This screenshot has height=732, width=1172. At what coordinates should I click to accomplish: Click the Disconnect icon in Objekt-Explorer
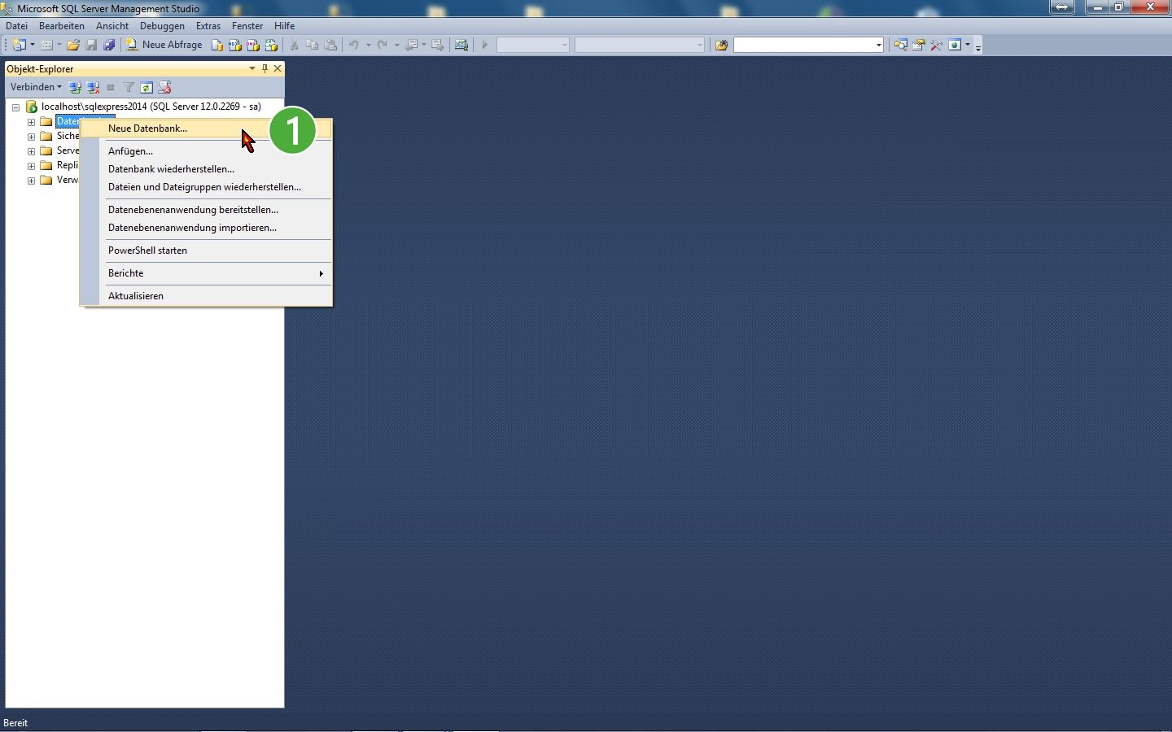pyautogui.click(x=93, y=87)
